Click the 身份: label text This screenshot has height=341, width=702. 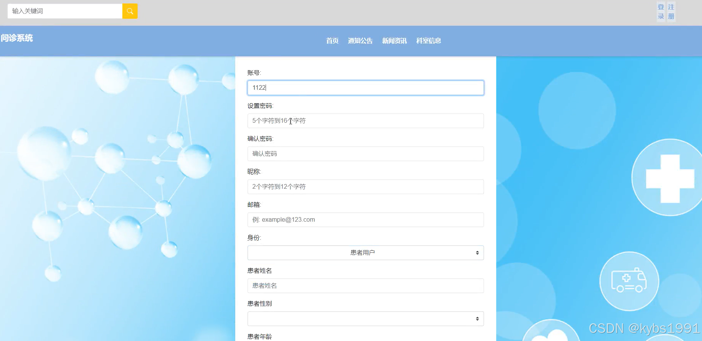pos(254,238)
